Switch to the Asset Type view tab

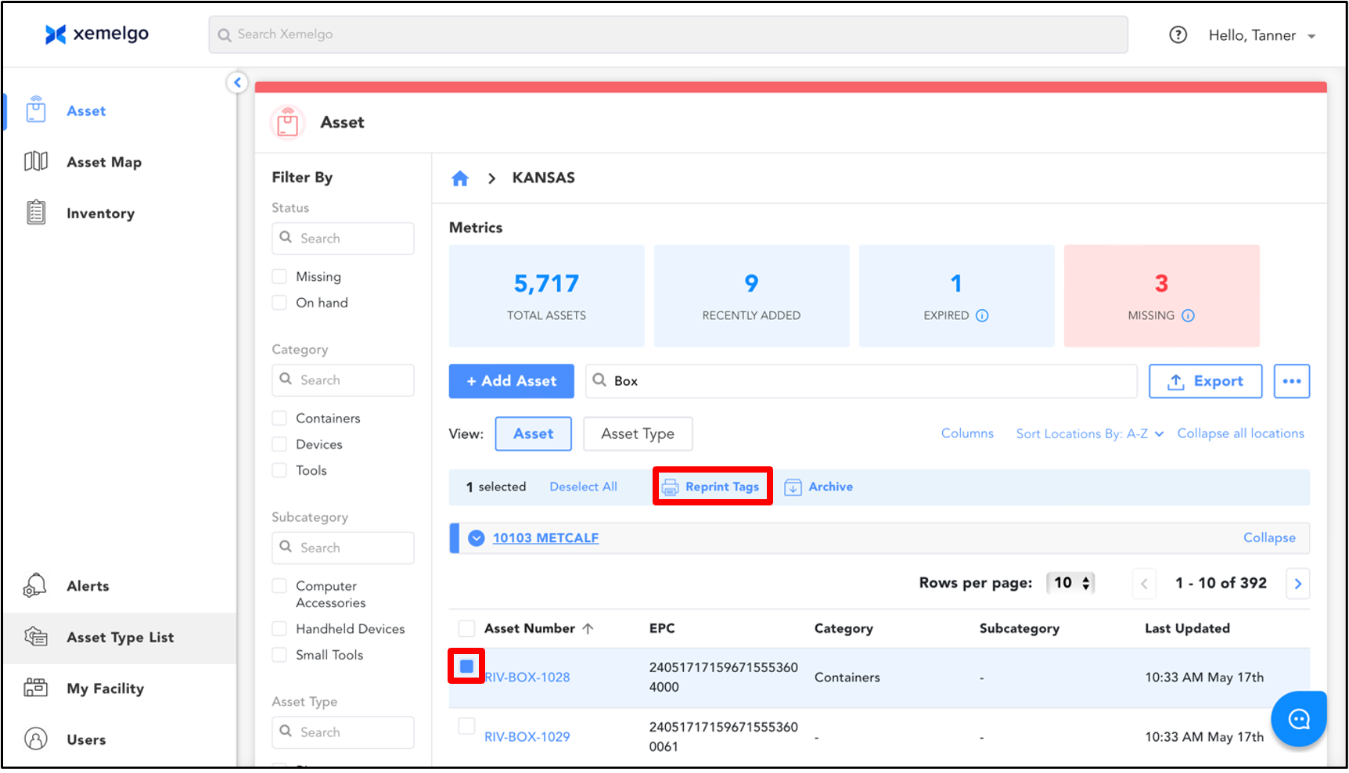[638, 433]
